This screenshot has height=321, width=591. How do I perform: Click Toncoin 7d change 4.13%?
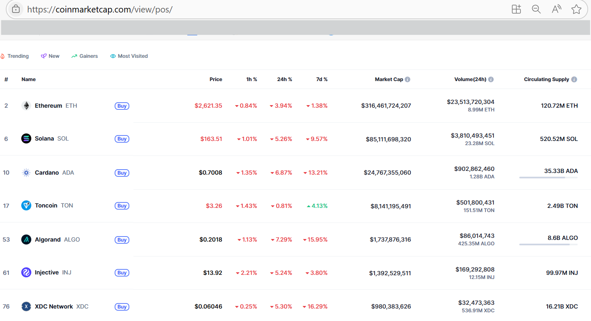(317, 205)
